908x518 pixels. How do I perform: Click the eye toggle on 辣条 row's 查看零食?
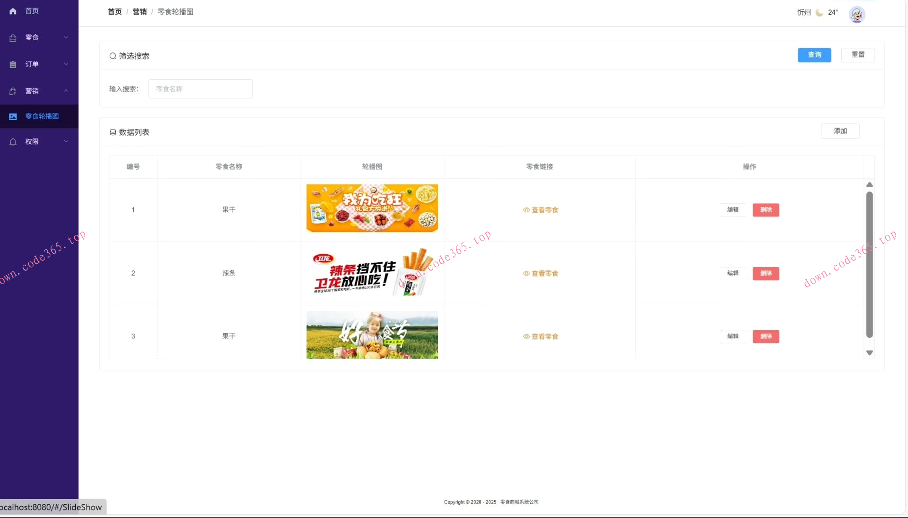[x=525, y=274]
